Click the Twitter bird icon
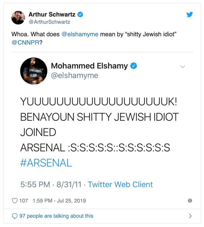This screenshot has height=227, width=204. [190, 14]
